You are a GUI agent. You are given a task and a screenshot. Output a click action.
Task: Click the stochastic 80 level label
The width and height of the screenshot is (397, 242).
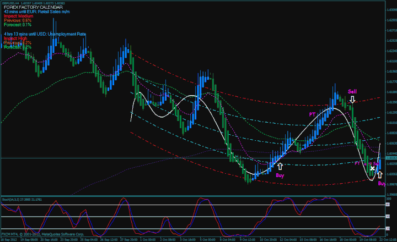[x=388, y=205]
